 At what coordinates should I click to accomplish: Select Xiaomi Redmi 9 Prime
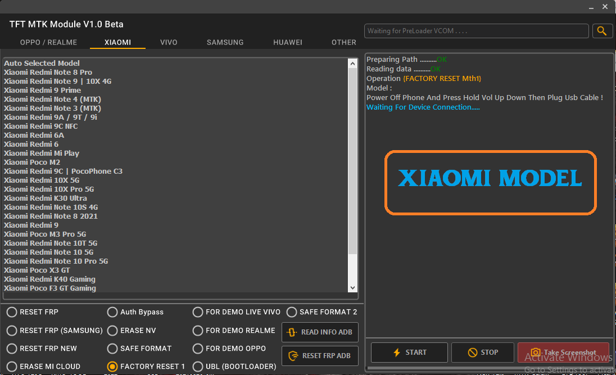pos(42,91)
